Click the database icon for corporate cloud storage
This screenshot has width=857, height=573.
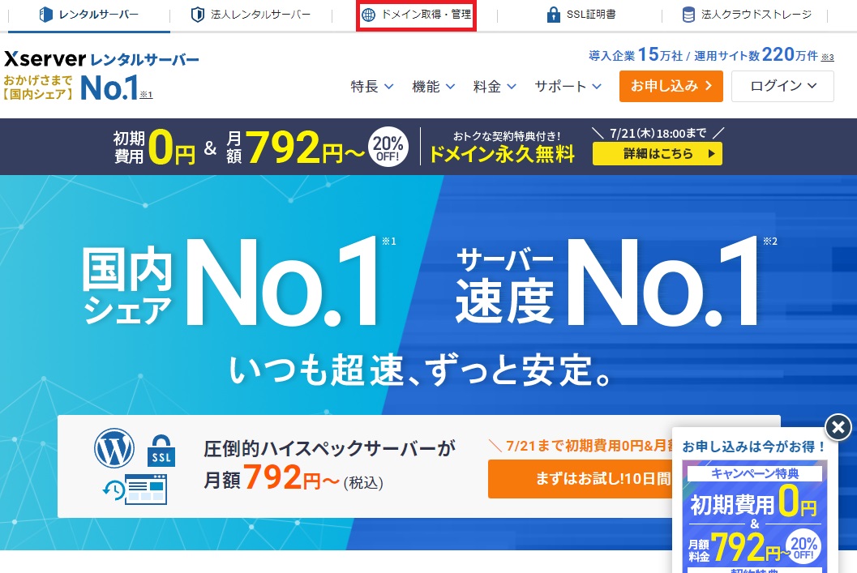[x=688, y=15]
